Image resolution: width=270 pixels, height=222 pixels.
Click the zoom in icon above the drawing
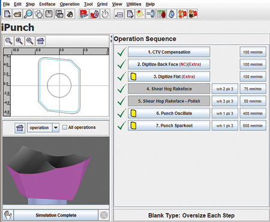pyautogui.click(x=19, y=41)
